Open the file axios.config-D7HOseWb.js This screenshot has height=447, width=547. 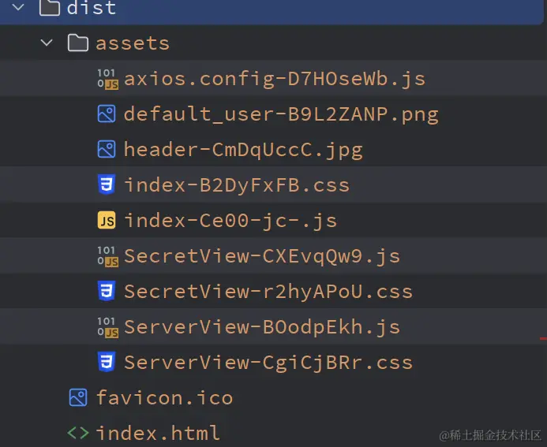275,79
